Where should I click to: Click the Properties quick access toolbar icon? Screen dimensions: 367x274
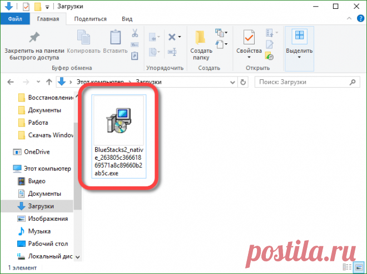(26, 7)
